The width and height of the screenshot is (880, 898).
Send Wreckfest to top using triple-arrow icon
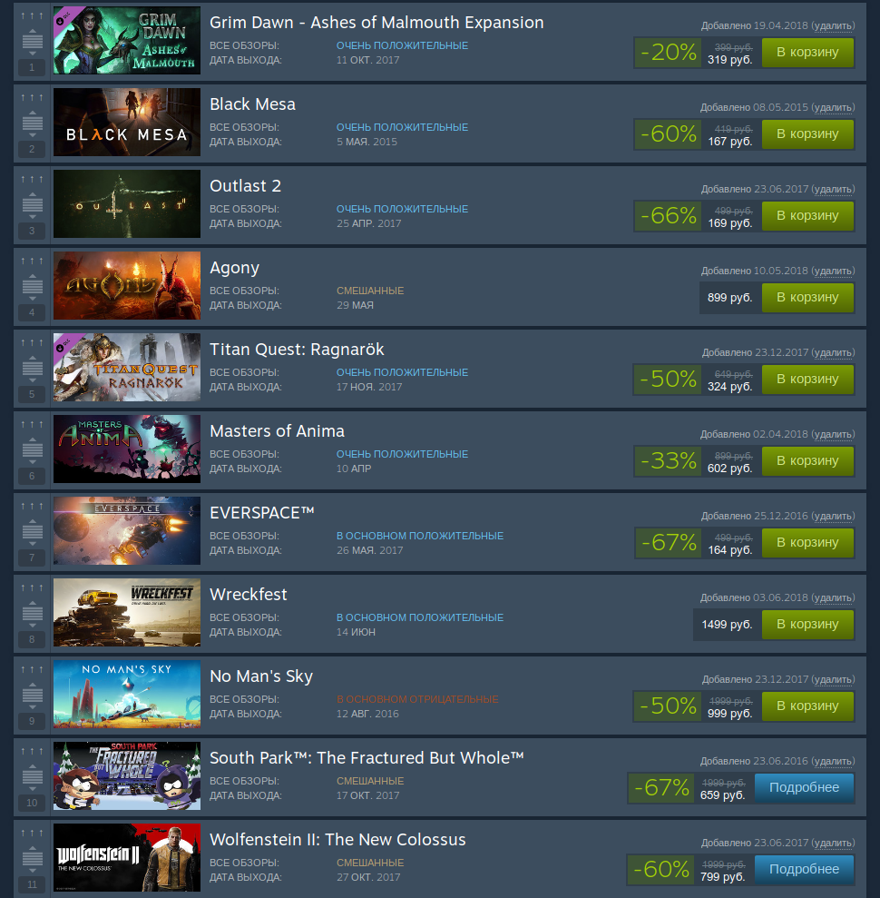[32, 588]
